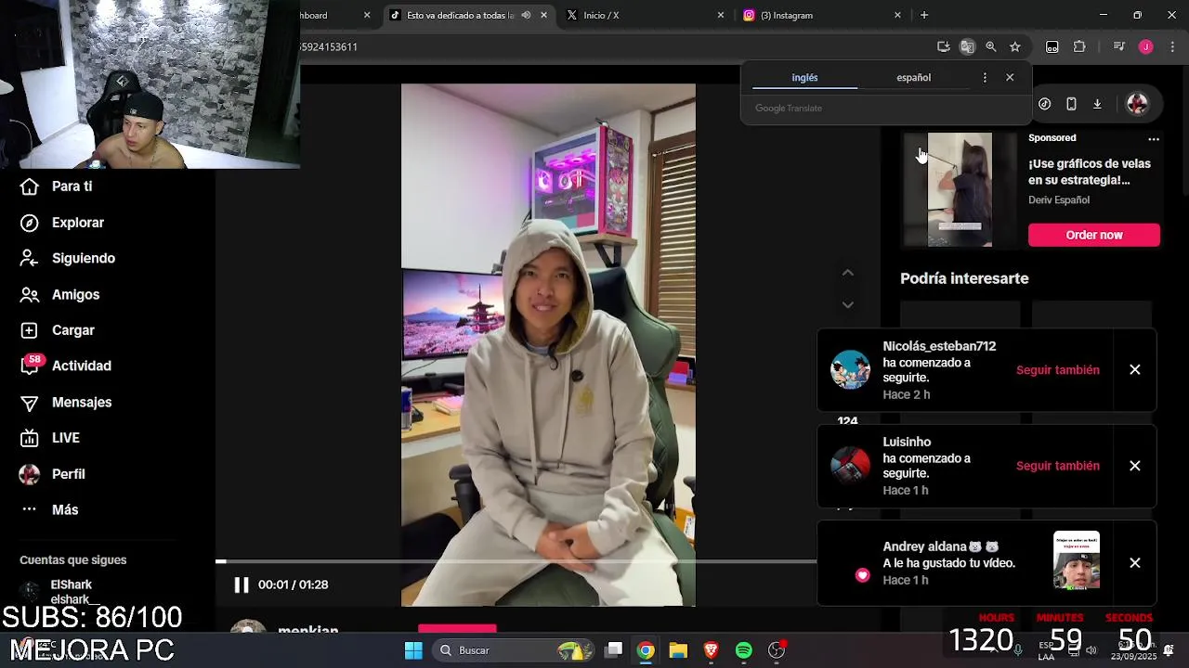Dismiss the Nicolás_esteban712 notification
Image resolution: width=1189 pixels, height=668 pixels.
[1134, 369]
